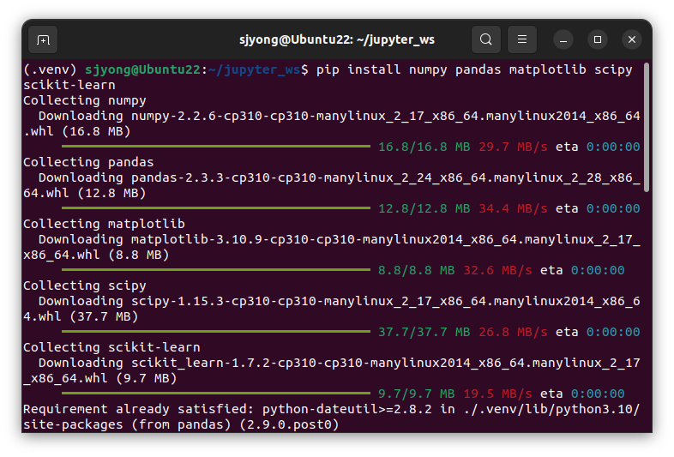Click the window title sjyong@Ubuntu22
Screen dimensions: 674x457
(x=336, y=39)
